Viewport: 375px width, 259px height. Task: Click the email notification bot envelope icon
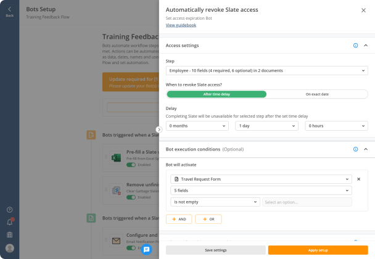coord(116,241)
